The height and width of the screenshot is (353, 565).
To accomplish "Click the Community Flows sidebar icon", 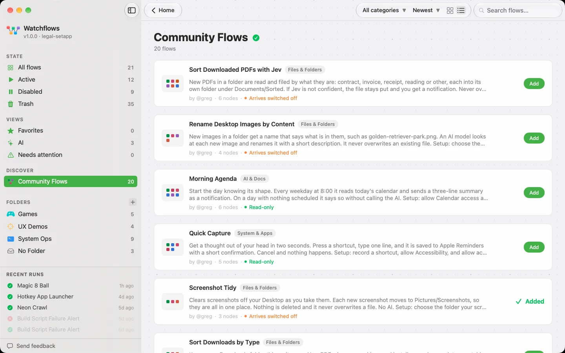I will [11, 182].
